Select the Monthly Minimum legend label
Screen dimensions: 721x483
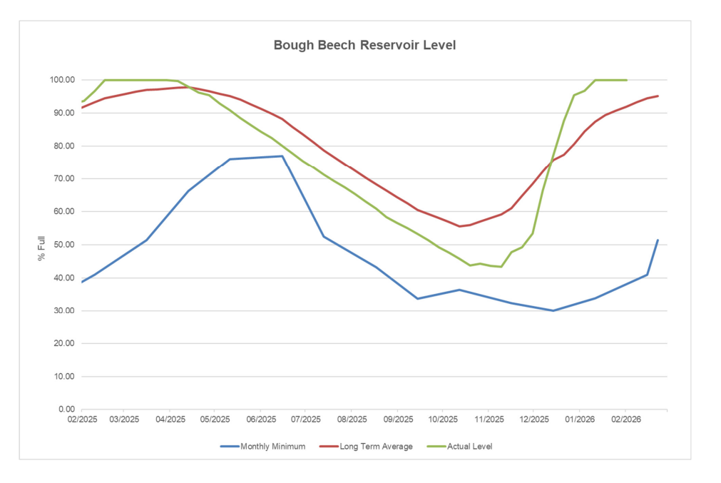[x=273, y=447]
